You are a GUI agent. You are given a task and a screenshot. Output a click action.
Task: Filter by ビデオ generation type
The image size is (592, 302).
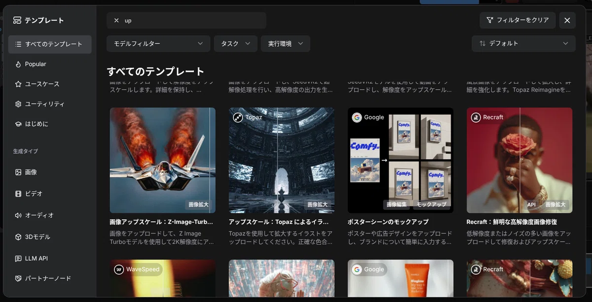click(x=50, y=194)
